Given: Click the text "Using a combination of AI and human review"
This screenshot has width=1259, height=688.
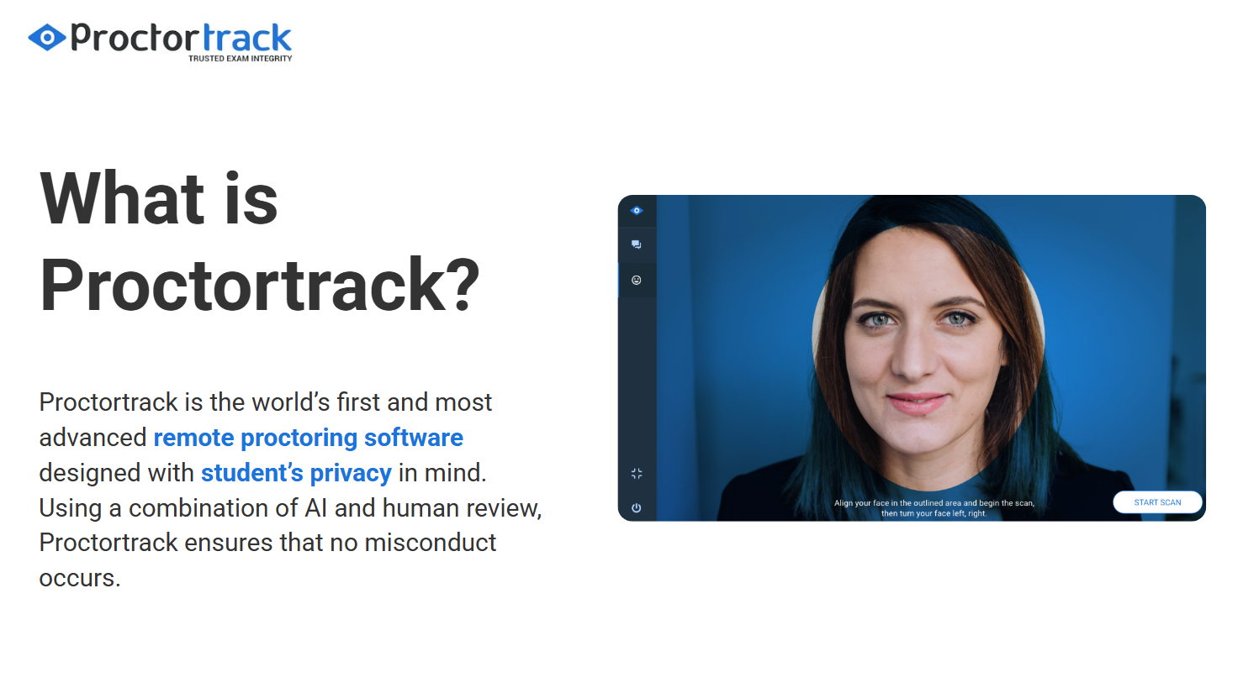Looking at the screenshot, I should tap(288, 508).
